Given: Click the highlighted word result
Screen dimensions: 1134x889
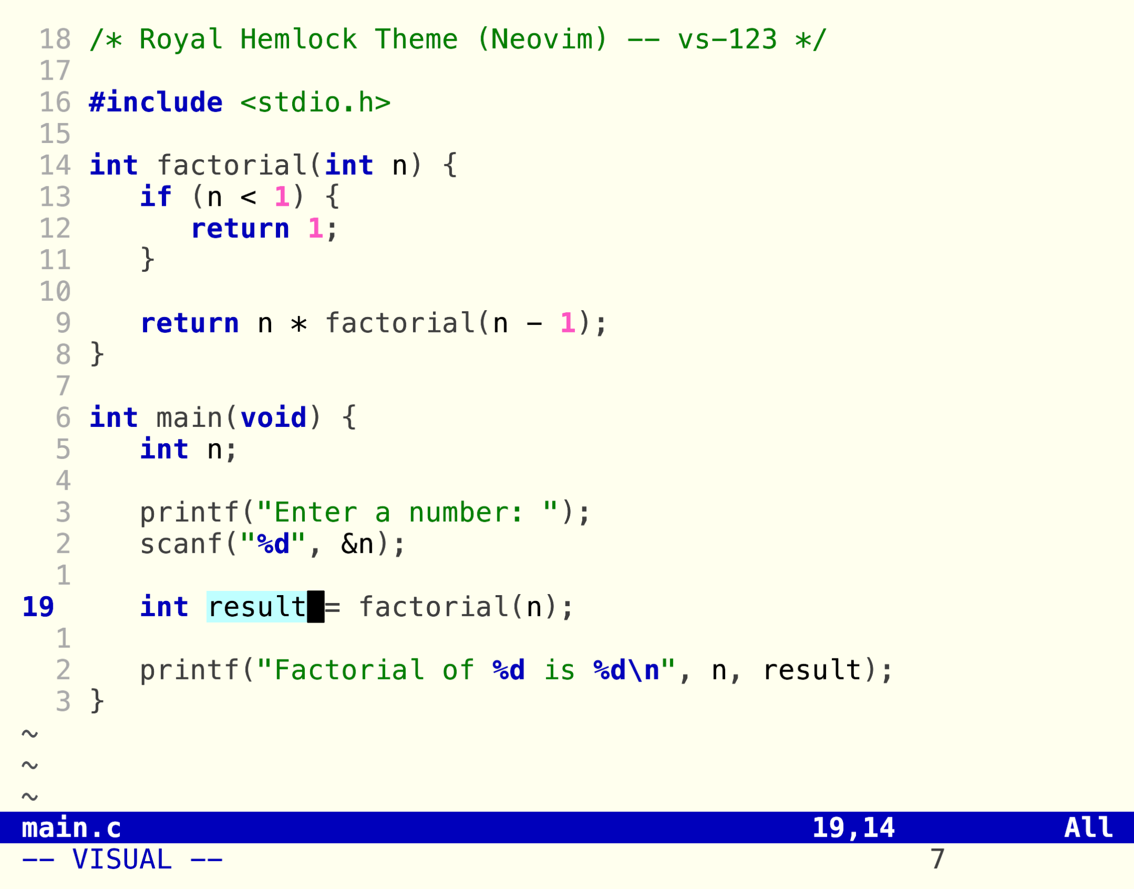Looking at the screenshot, I should click(256, 607).
